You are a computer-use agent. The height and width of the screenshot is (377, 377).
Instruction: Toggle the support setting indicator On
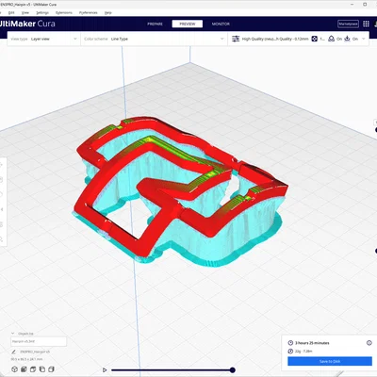(335, 39)
